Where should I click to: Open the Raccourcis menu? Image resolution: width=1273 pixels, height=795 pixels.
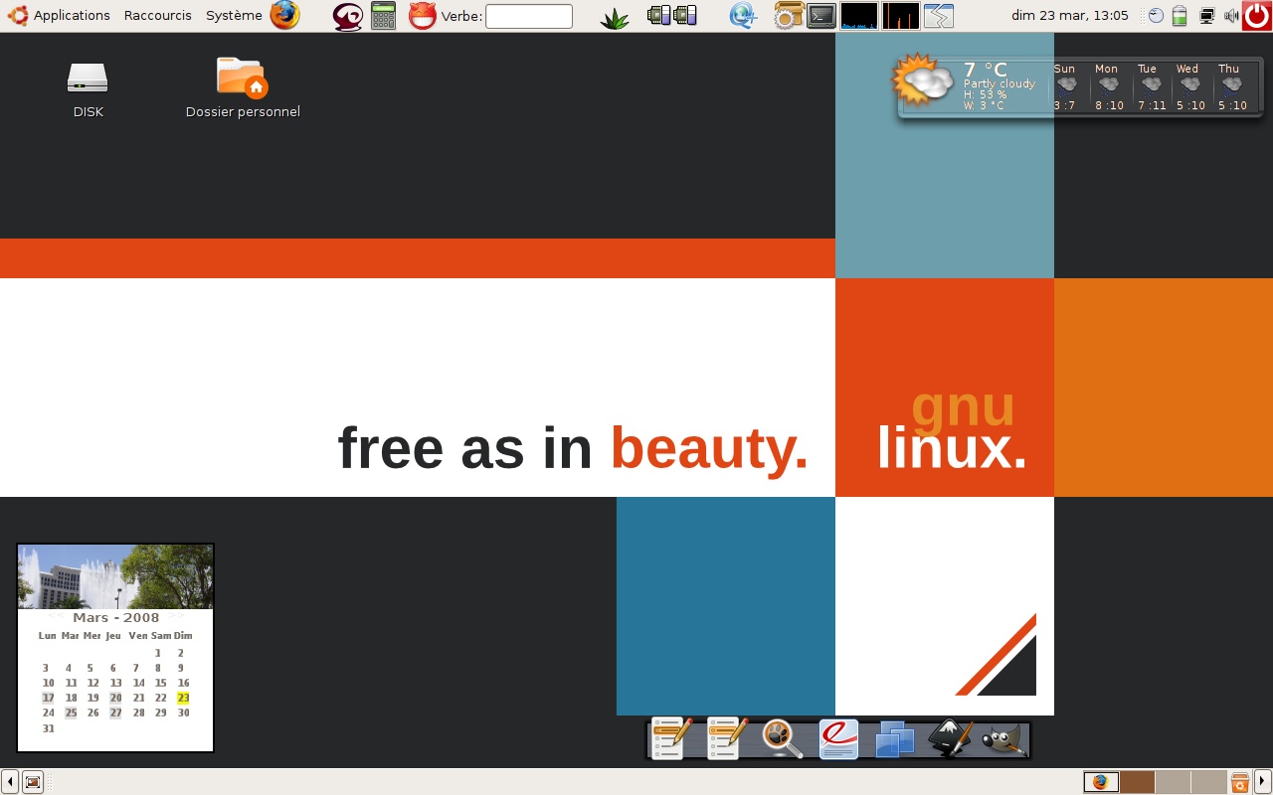click(x=157, y=15)
